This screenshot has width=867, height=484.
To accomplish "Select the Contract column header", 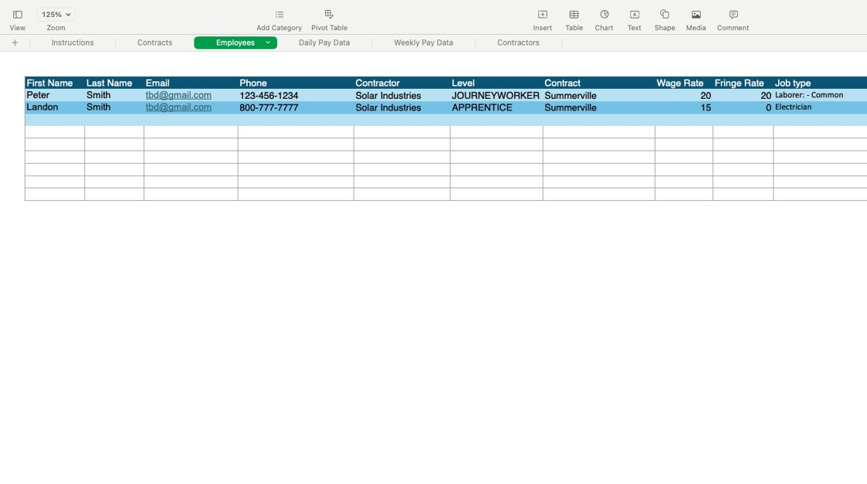I will pyautogui.click(x=599, y=83).
